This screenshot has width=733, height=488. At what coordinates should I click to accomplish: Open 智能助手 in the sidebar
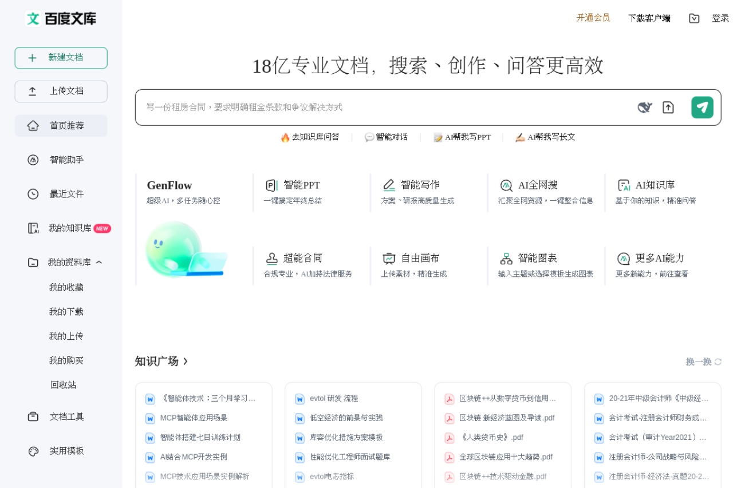click(61, 160)
